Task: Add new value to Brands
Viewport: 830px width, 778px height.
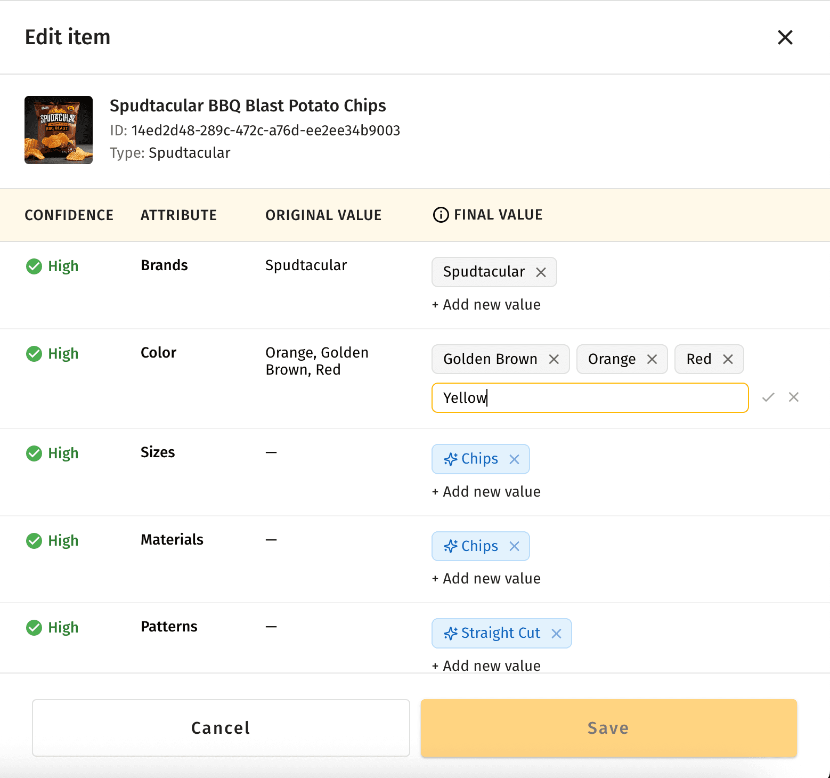Action: 486,305
